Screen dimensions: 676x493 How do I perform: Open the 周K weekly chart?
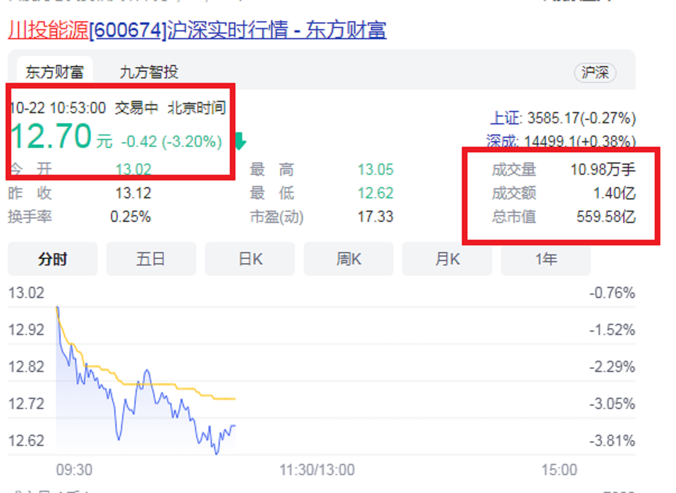(348, 258)
